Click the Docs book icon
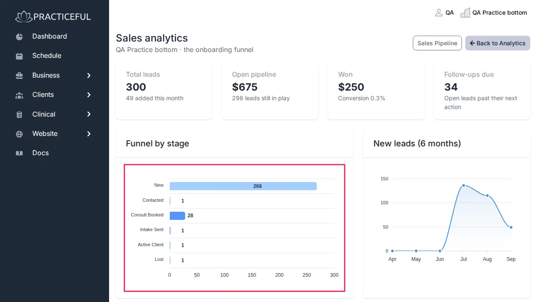This screenshot has width=537, height=302. click(19, 154)
